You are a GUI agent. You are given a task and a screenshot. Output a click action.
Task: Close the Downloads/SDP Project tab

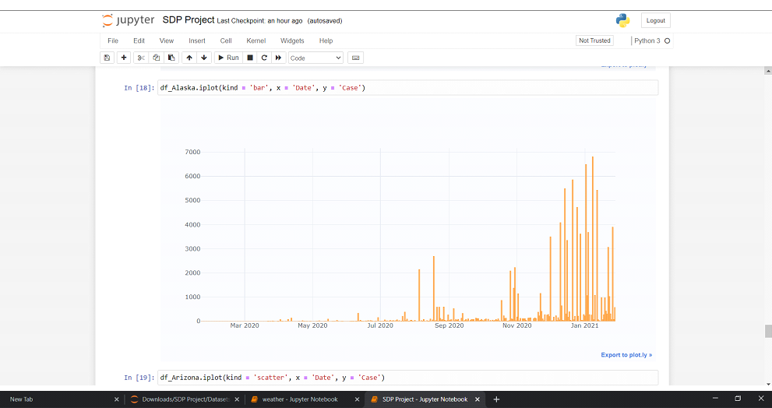[238, 399]
